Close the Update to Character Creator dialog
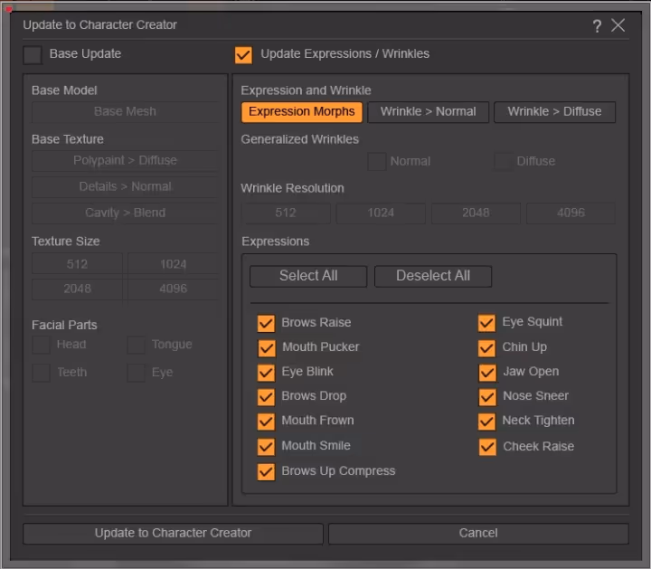Image resolution: width=651 pixels, height=569 pixels. point(618,25)
